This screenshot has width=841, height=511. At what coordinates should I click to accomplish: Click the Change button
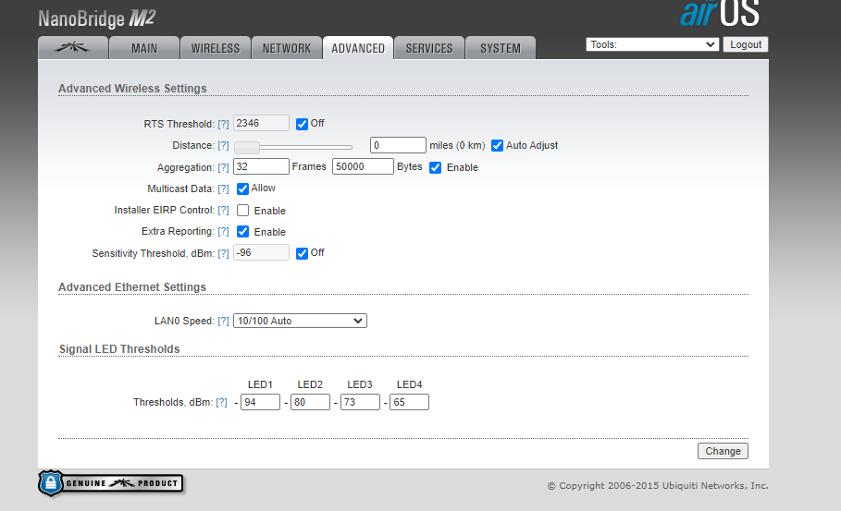click(x=723, y=451)
